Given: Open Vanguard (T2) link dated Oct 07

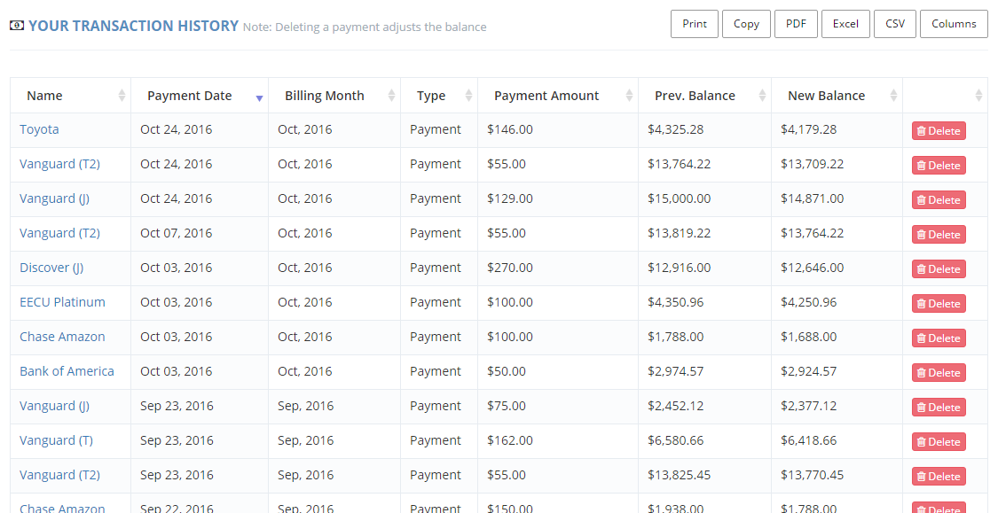Looking at the screenshot, I should 59,233.
